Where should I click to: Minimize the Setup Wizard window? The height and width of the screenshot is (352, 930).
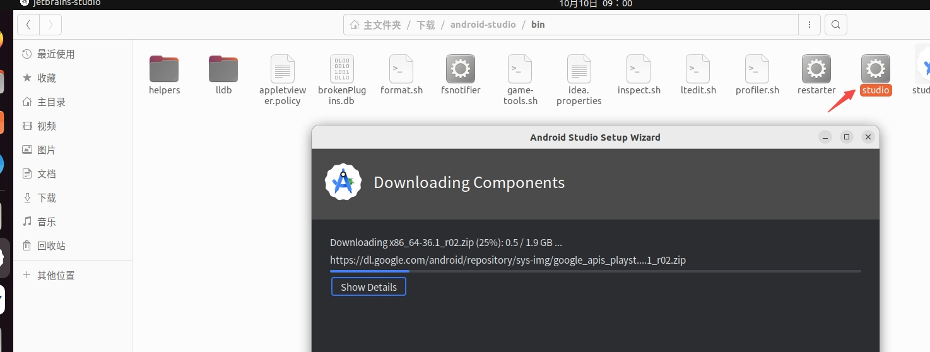825,137
